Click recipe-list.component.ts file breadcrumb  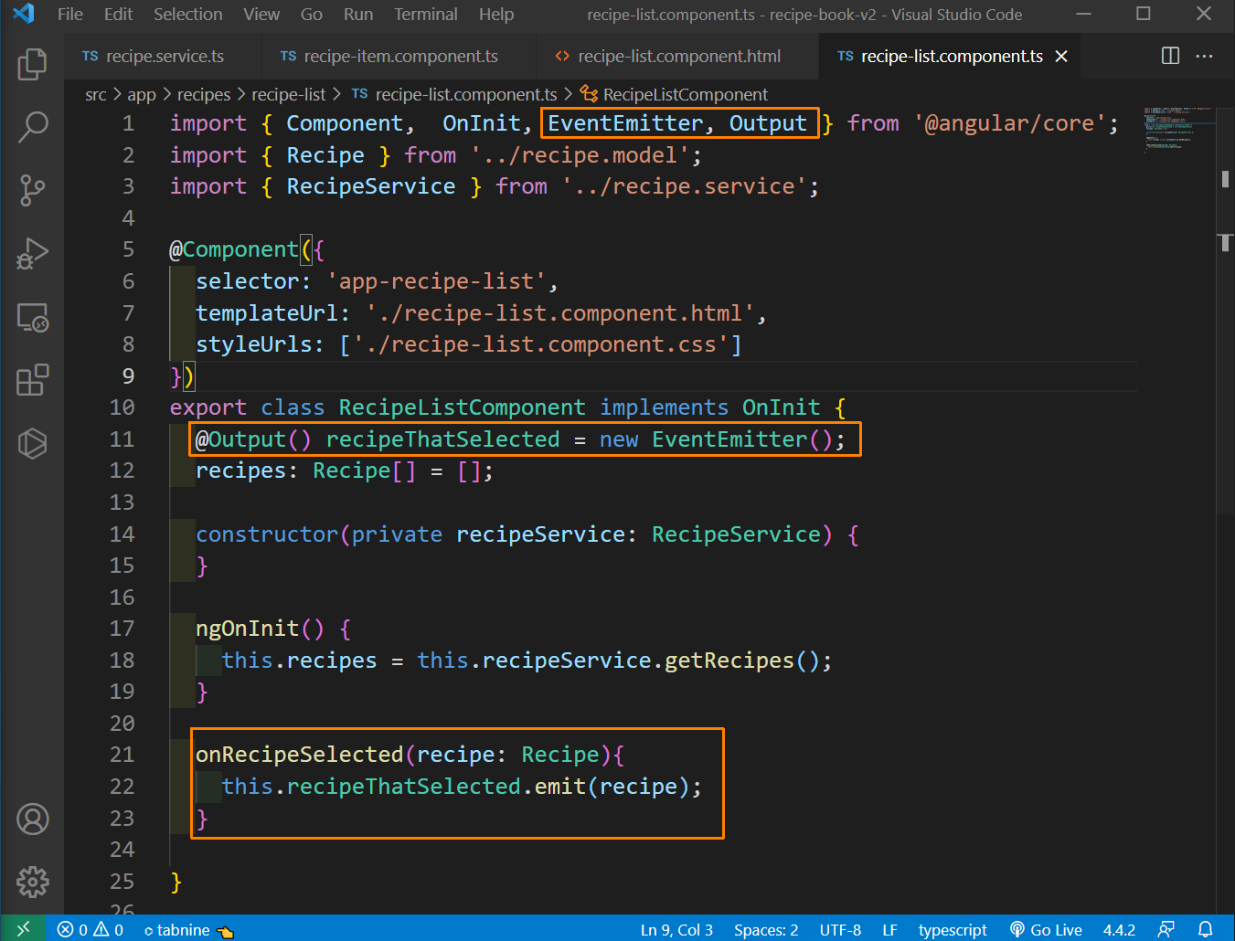(454, 95)
